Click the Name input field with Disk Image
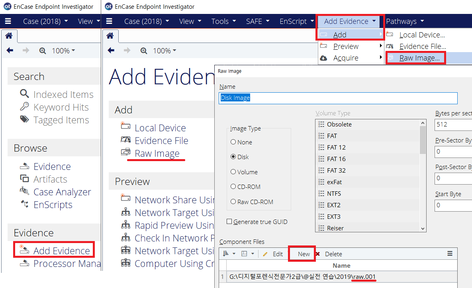Viewport: 472px width, 288px height. click(338, 98)
